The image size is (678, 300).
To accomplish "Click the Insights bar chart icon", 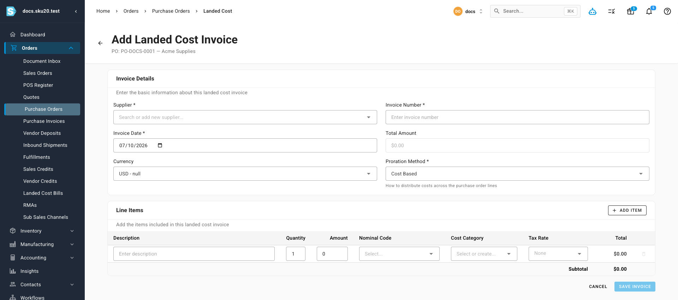I will pos(13,271).
